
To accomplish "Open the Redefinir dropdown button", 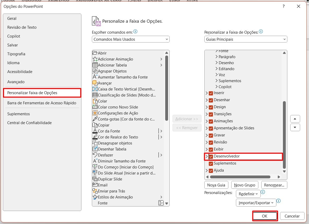I will 248,194.
